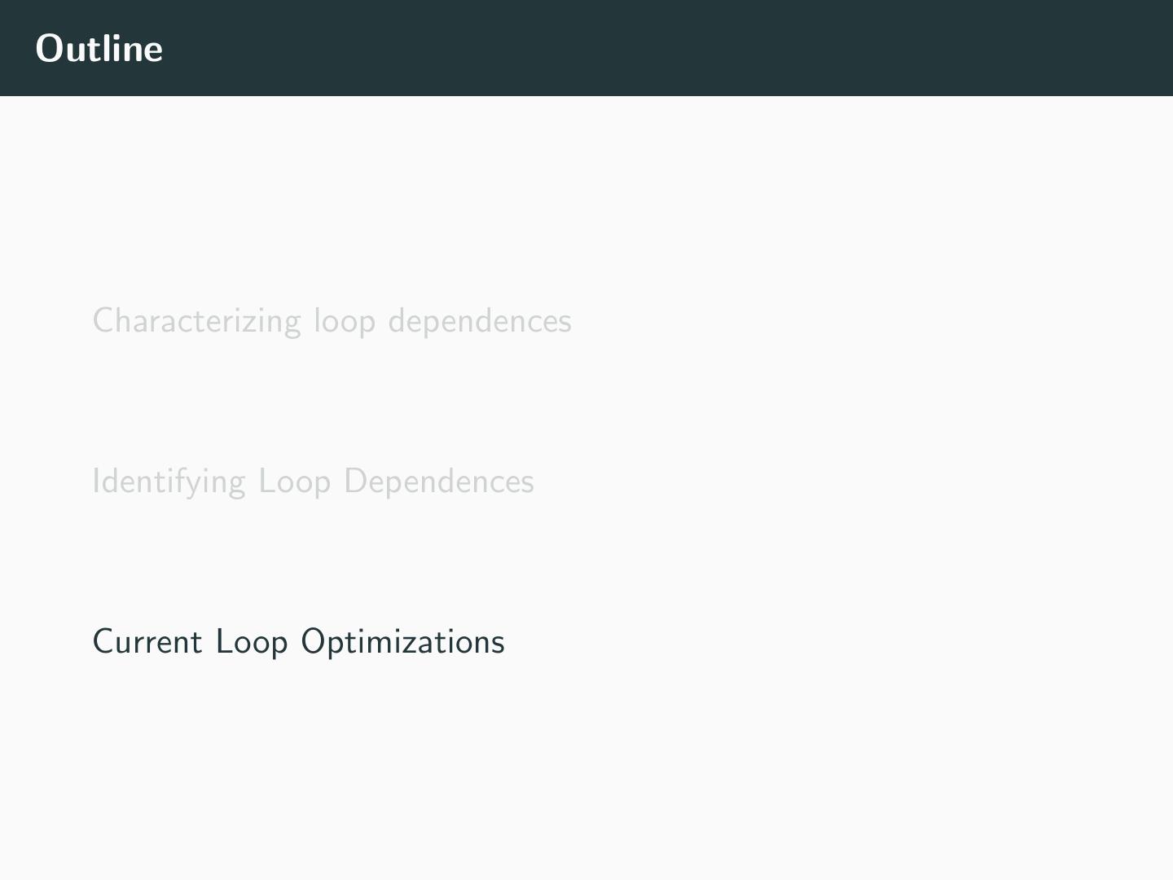The width and height of the screenshot is (1173, 880).
Task: Click the Outline slide title
Action: (x=99, y=48)
